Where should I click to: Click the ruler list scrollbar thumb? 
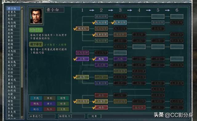point(22,48)
